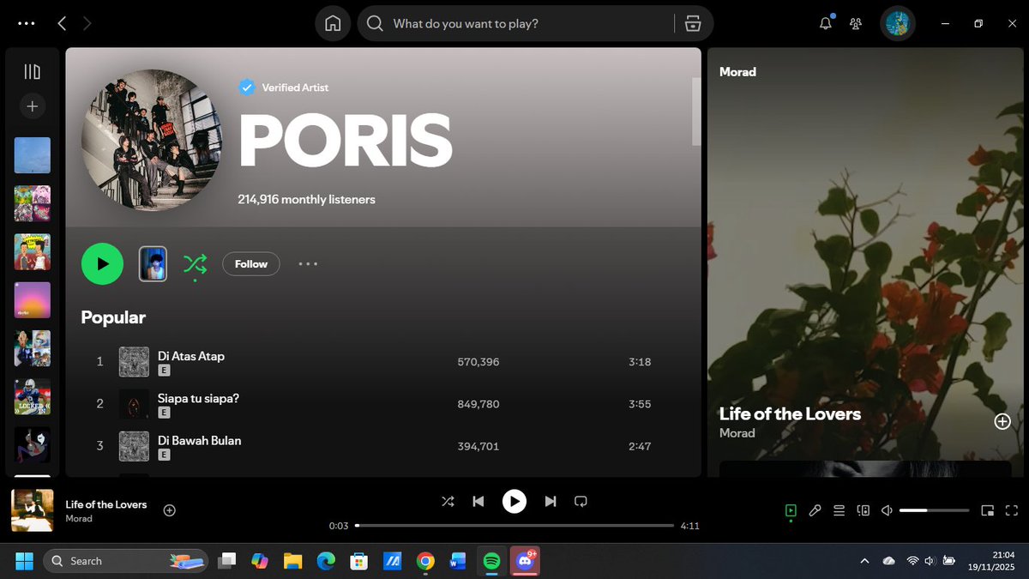This screenshot has width=1029, height=579.
Task: Create a new playlist with plus button
Action: point(32,106)
